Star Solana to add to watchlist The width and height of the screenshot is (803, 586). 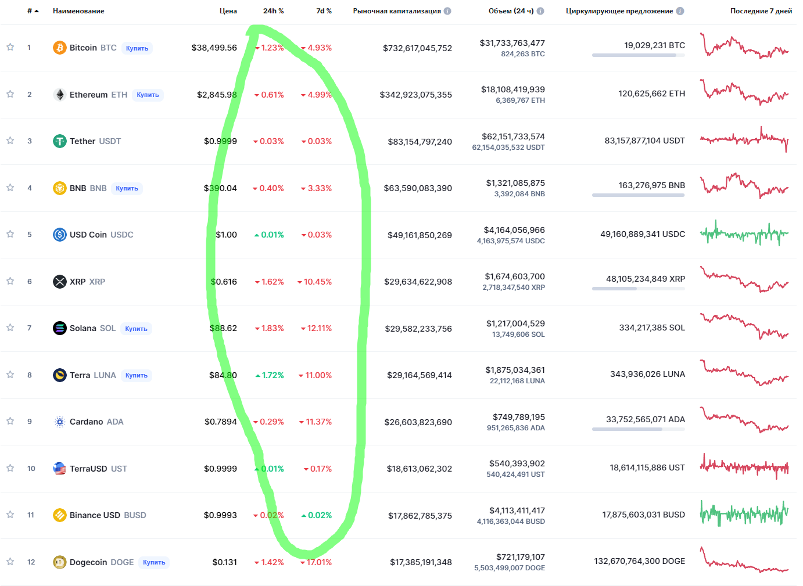pos(10,328)
